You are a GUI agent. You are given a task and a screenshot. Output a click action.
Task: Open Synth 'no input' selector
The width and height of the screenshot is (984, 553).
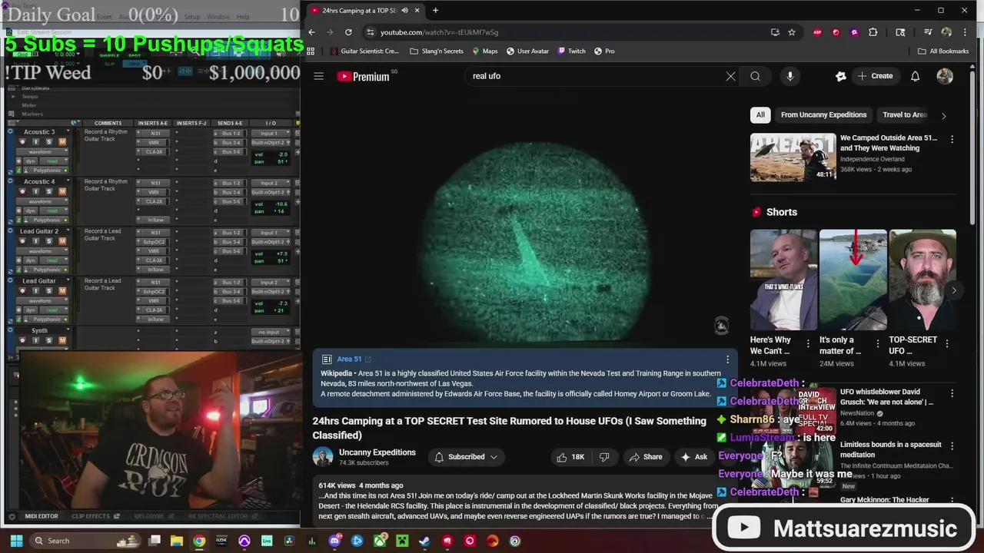269,332
